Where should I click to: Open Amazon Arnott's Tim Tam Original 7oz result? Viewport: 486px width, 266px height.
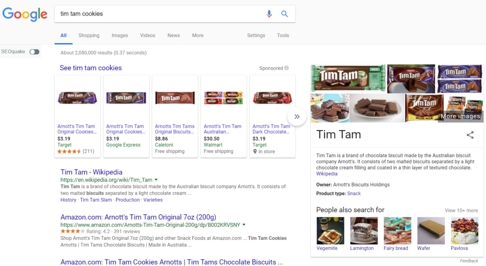click(x=138, y=217)
